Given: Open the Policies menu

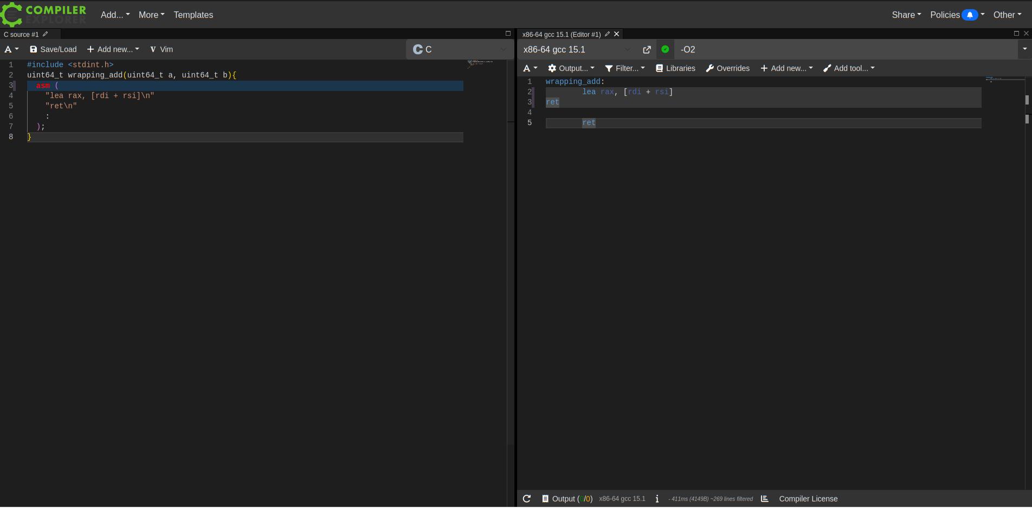Looking at the screenshot, I should coord(957,15).
